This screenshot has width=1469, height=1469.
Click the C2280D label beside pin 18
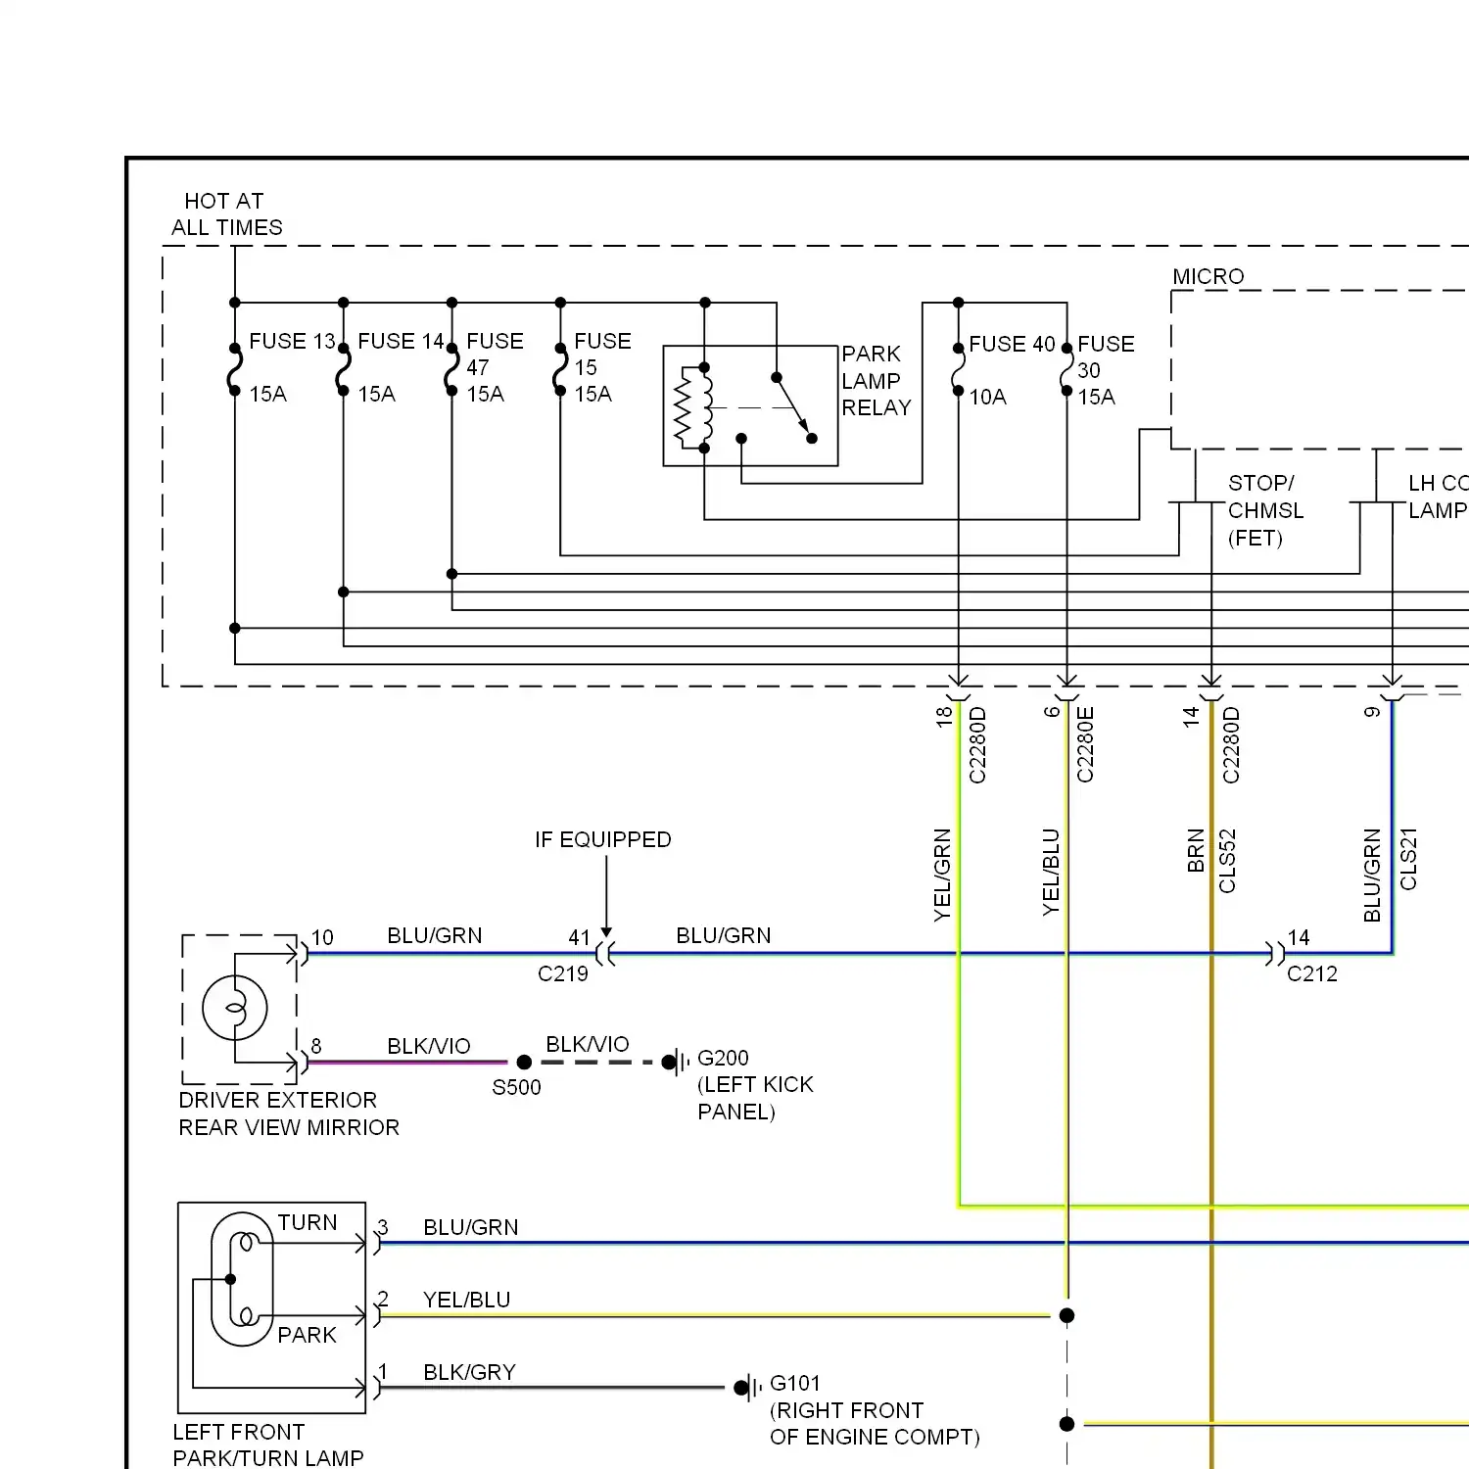point(977,745)
